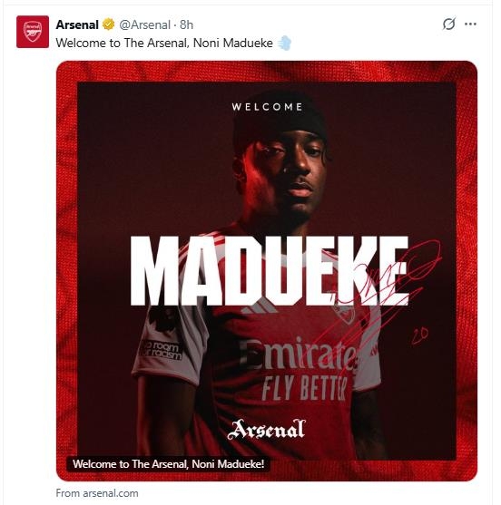Open the 'From arsenal.com' source link
Screen dimensions: 501x505
(x=97, y=493)
